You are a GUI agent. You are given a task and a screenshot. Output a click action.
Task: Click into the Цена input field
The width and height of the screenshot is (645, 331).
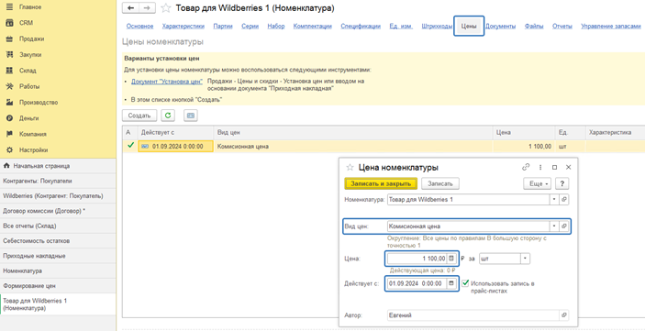(417, 259)
